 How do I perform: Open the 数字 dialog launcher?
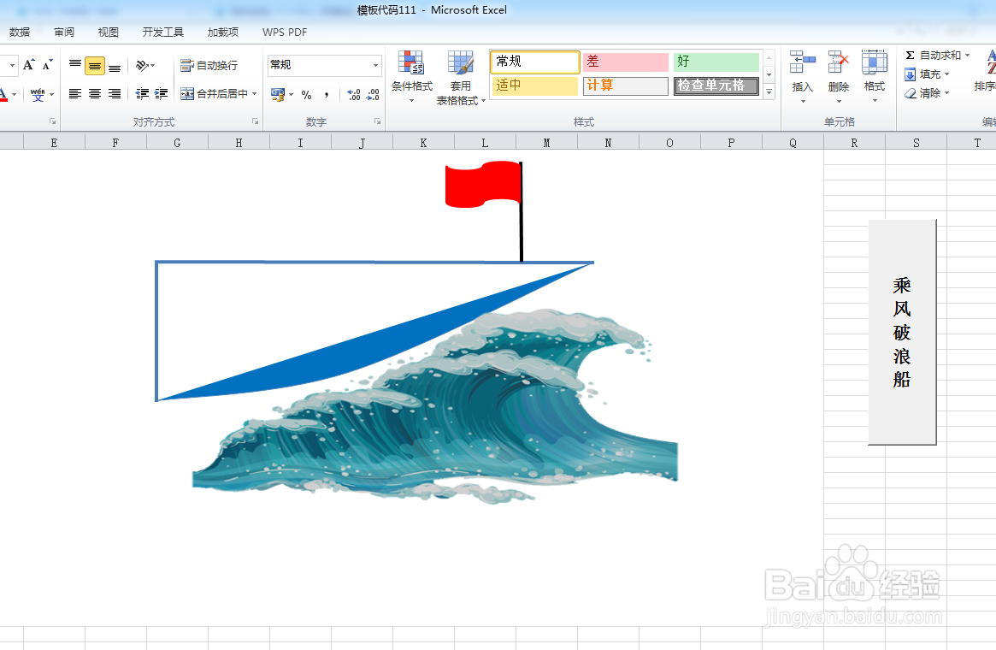[x=377, y=121]
